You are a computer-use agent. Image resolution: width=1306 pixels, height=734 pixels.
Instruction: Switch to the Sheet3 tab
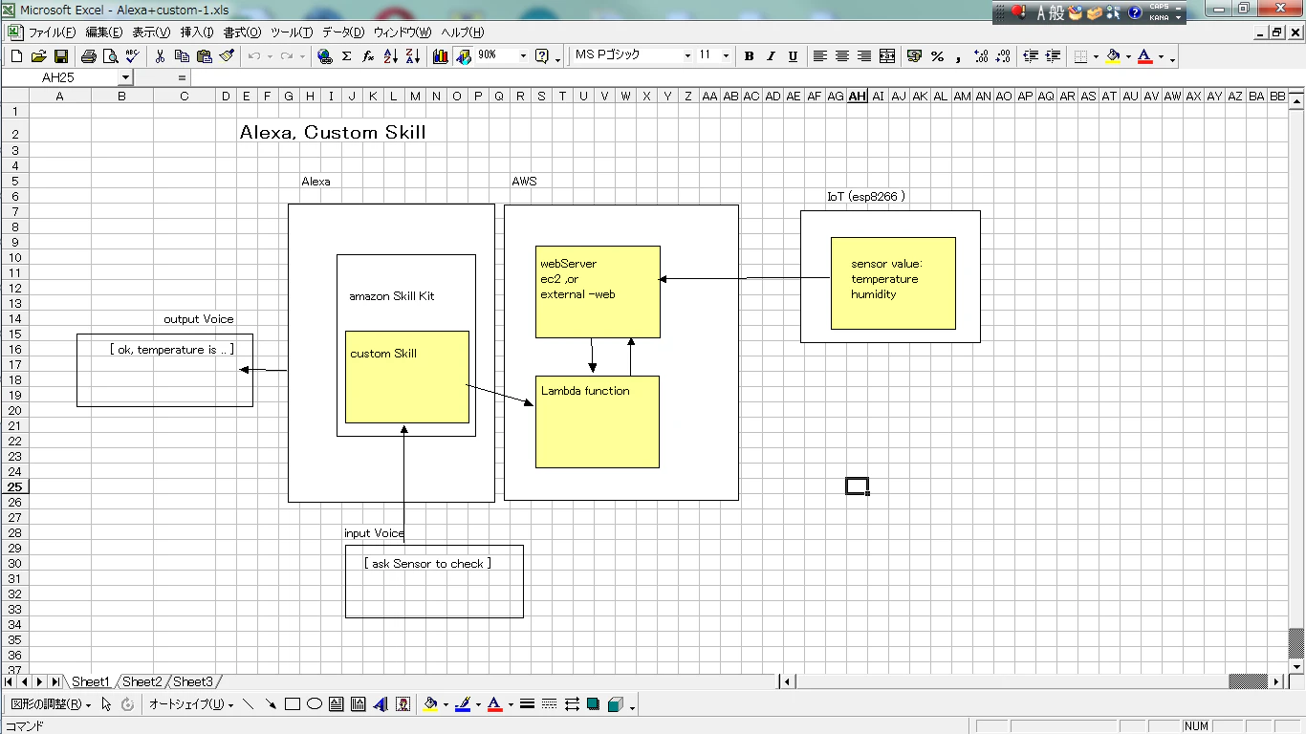point(193,681)
